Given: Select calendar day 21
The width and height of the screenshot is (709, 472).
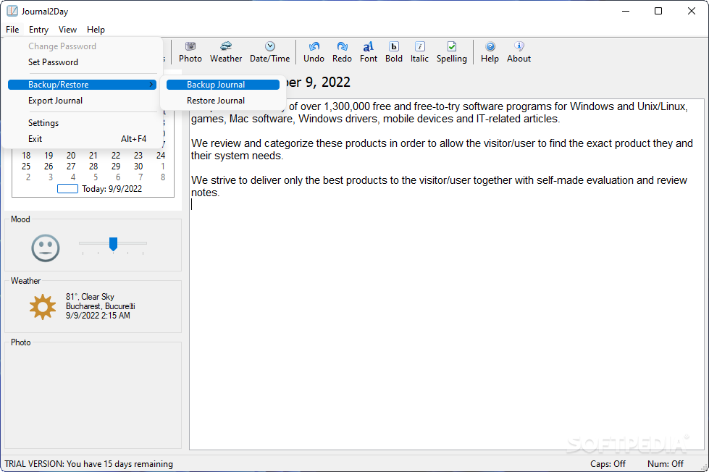Looking at the screenshot, I should [93, 156].
